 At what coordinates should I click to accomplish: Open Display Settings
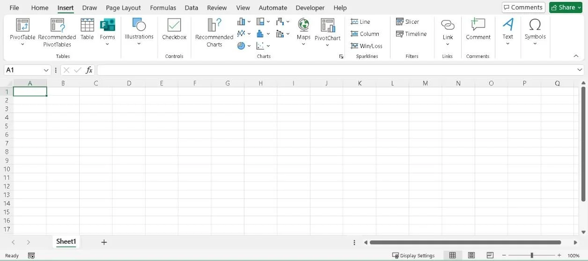(413, 255)
